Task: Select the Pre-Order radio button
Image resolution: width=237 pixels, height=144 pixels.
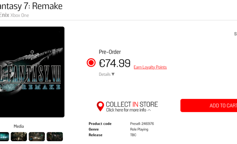Action: pos(91,63)
